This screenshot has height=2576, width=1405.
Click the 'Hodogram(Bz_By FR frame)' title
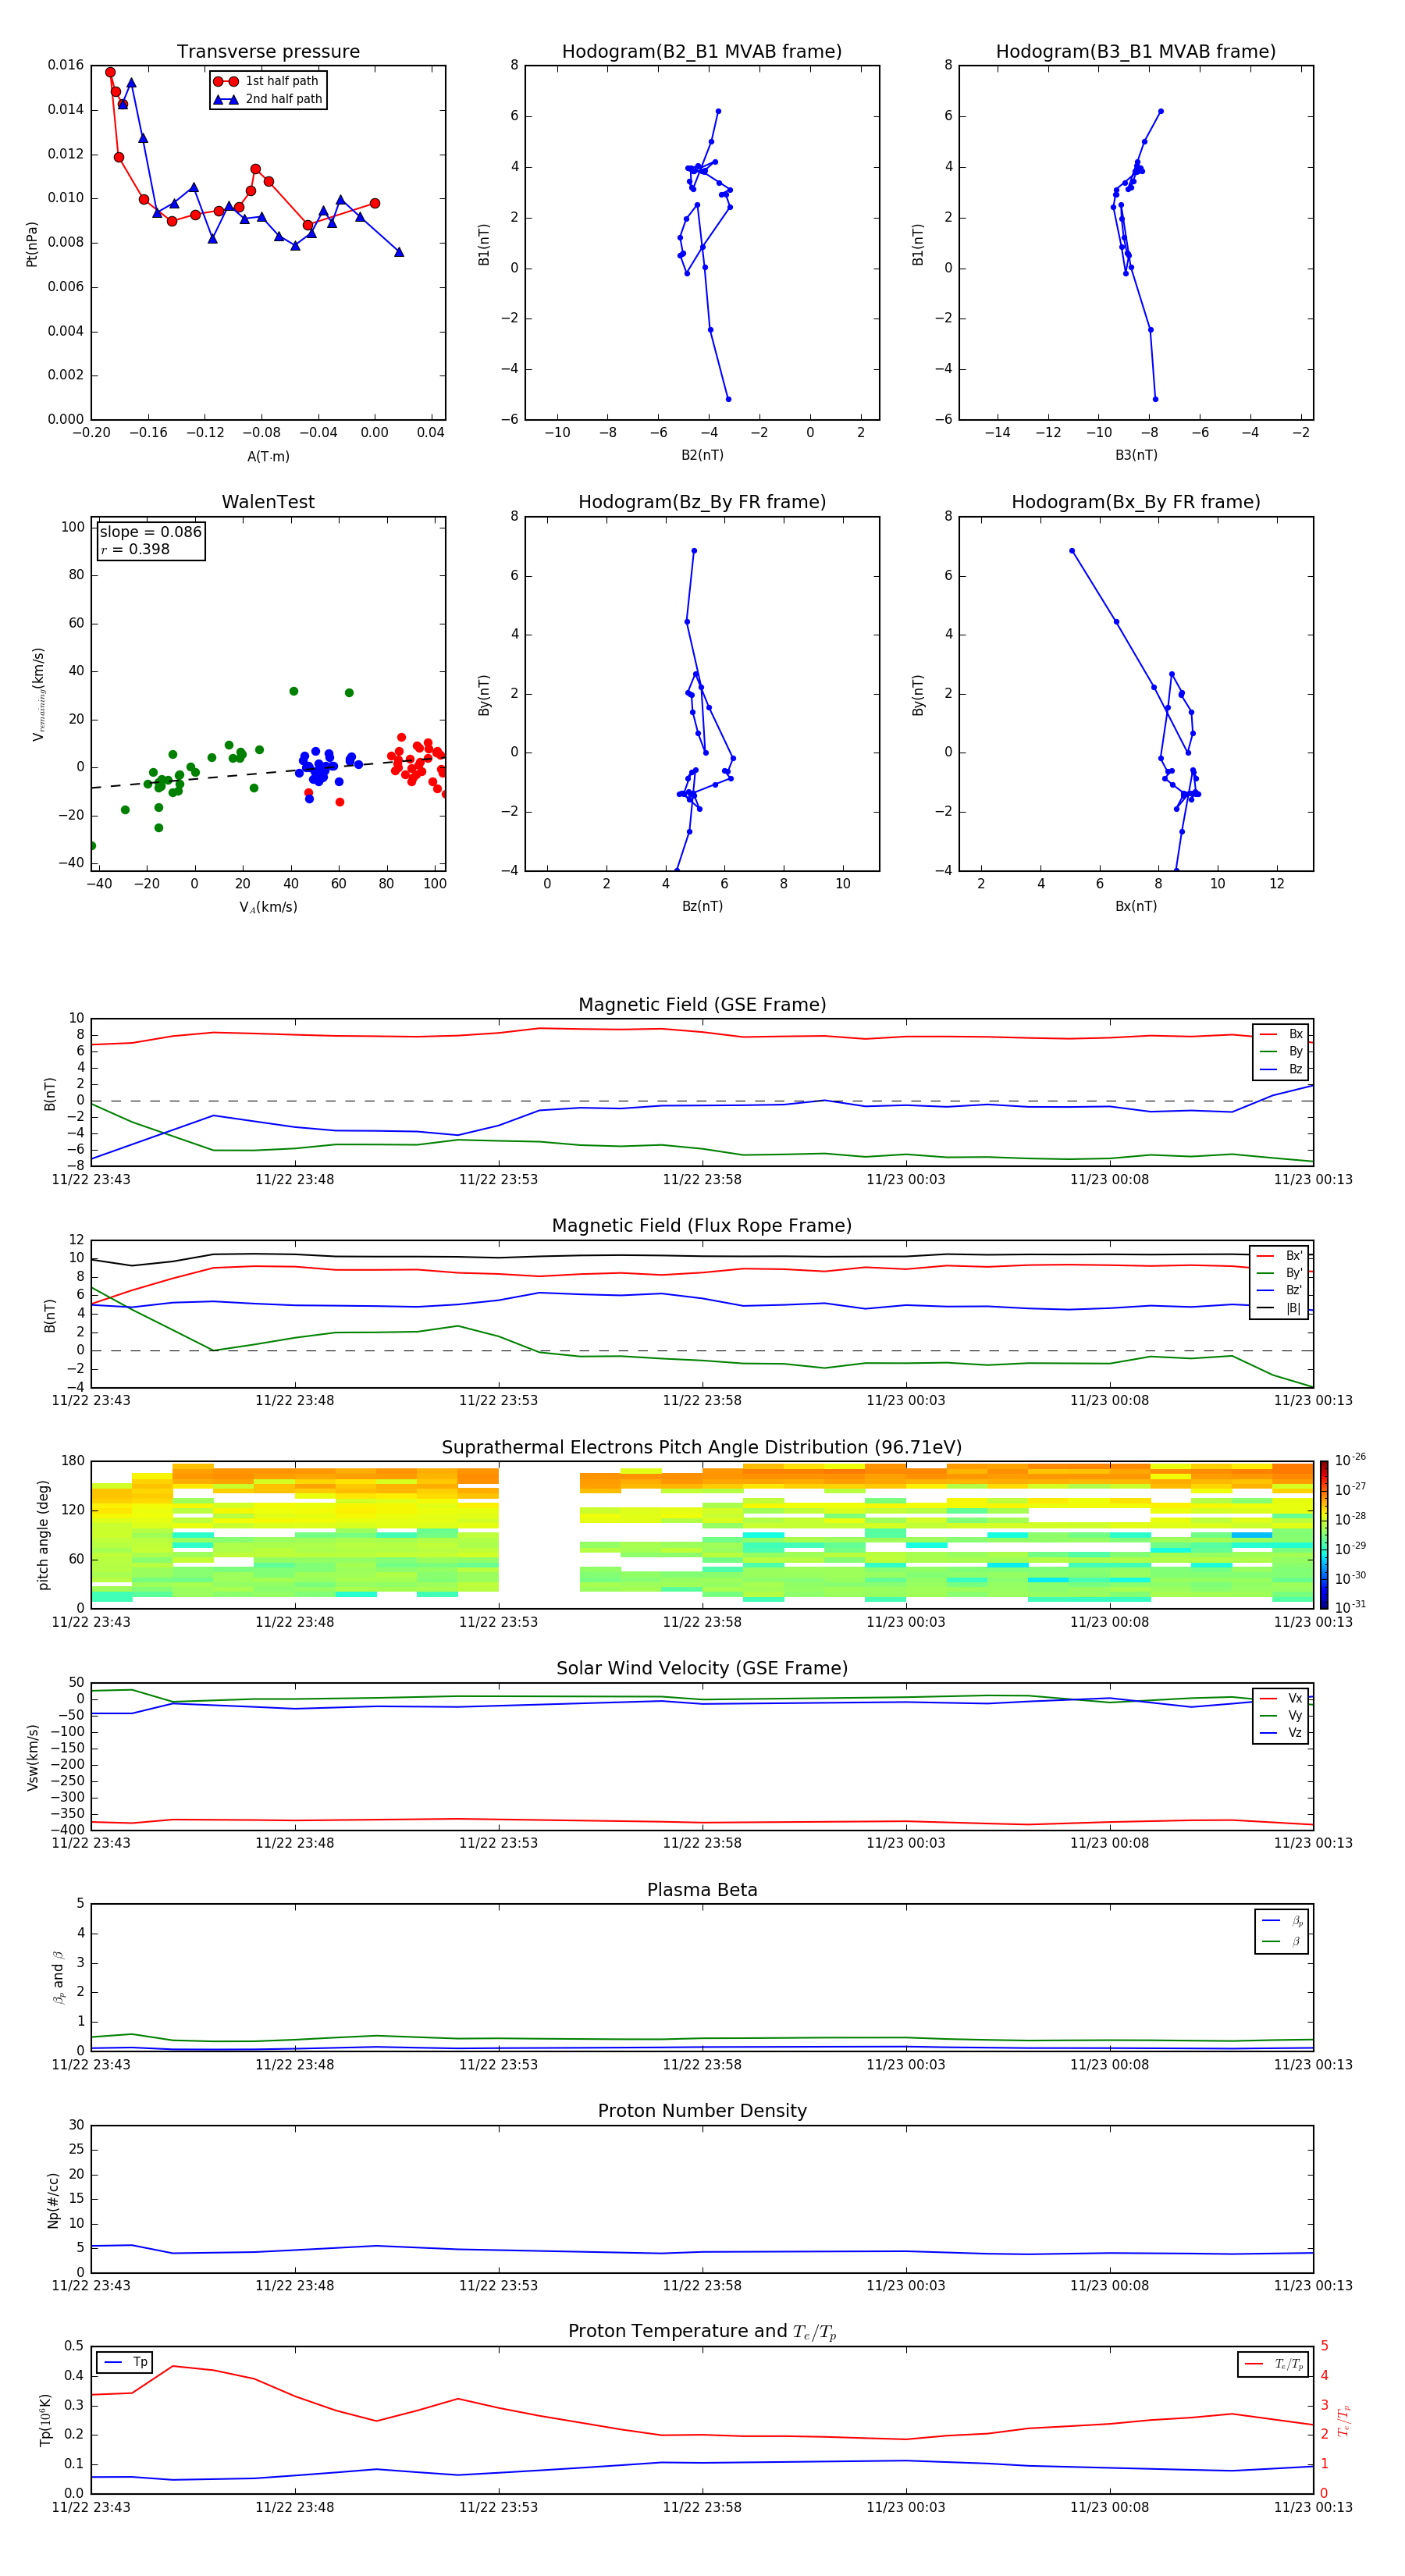click(x=702, y=502)
